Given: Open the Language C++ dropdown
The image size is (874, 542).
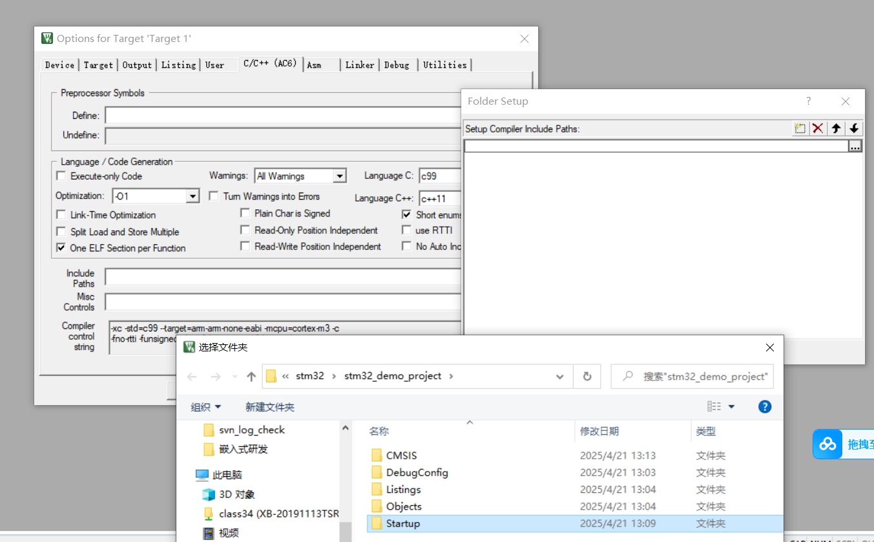Looking at the screenshot, I should coord(441,198).
